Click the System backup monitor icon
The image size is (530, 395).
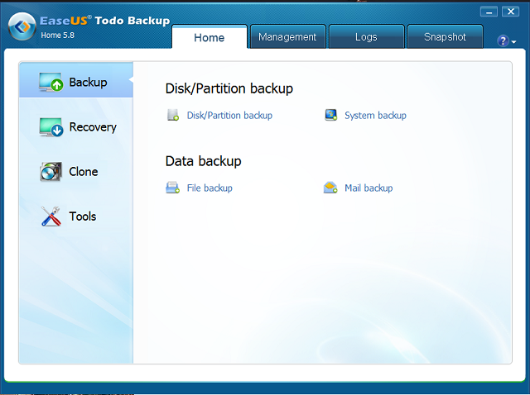click(331, 116)
